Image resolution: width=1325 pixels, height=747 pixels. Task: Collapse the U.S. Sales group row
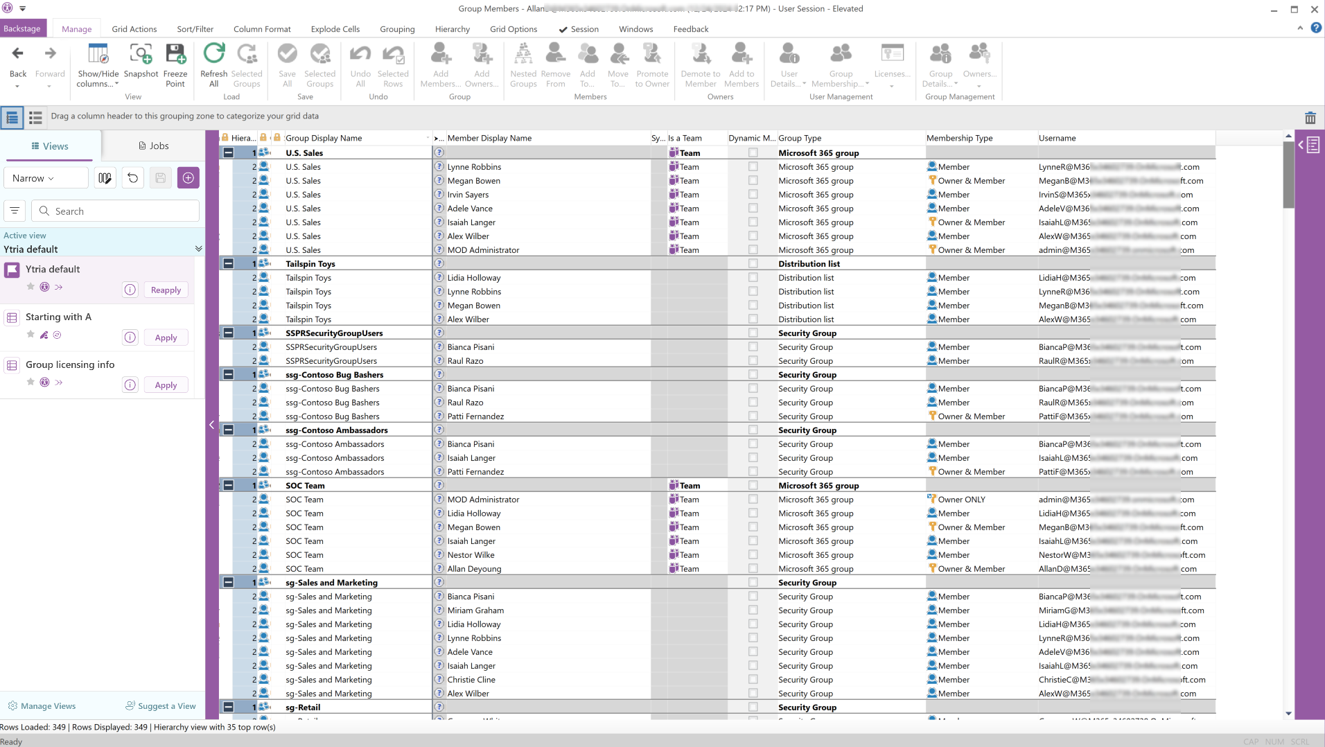(x=228, y=153)
